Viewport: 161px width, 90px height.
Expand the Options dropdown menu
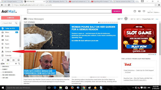[x=156, y=12]
